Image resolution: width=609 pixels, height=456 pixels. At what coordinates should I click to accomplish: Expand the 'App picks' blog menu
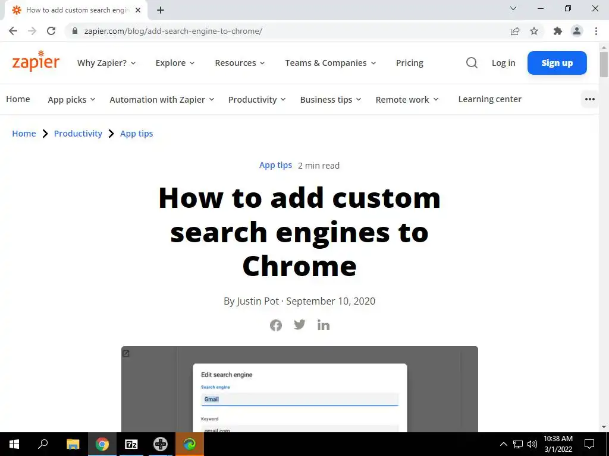click(x=71, y=100)
